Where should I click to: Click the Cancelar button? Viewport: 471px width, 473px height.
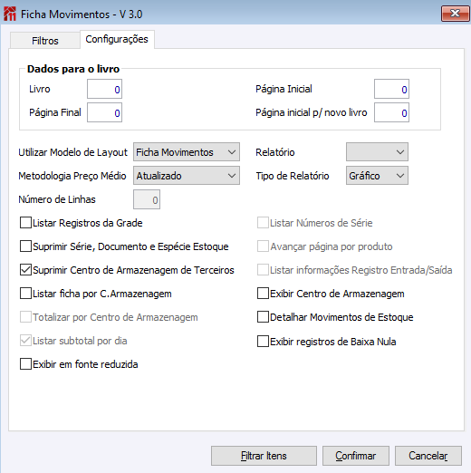pos(428,456)
